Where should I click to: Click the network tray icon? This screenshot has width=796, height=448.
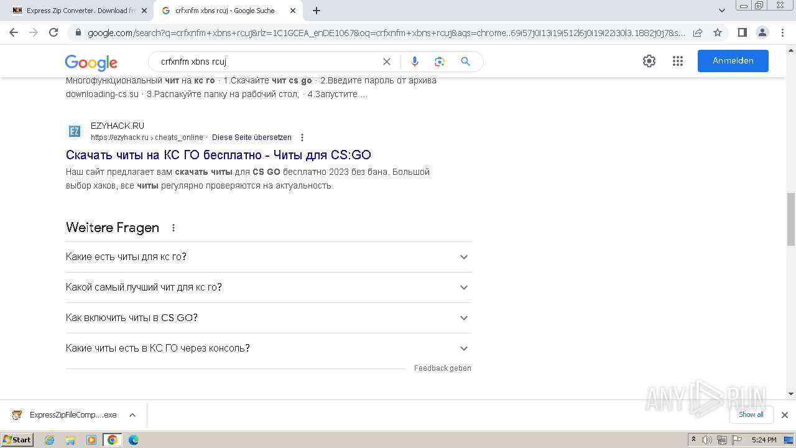pos(722,440)
